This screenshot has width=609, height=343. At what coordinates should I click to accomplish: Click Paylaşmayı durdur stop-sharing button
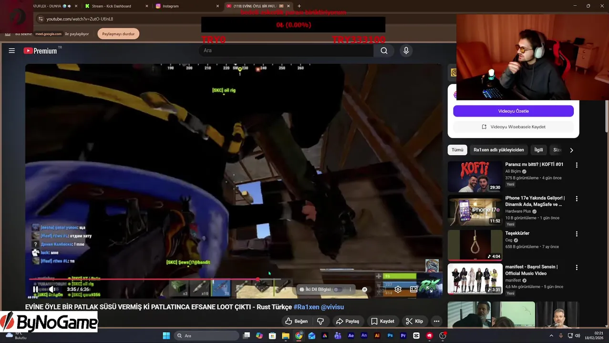(x=118, y=34)
